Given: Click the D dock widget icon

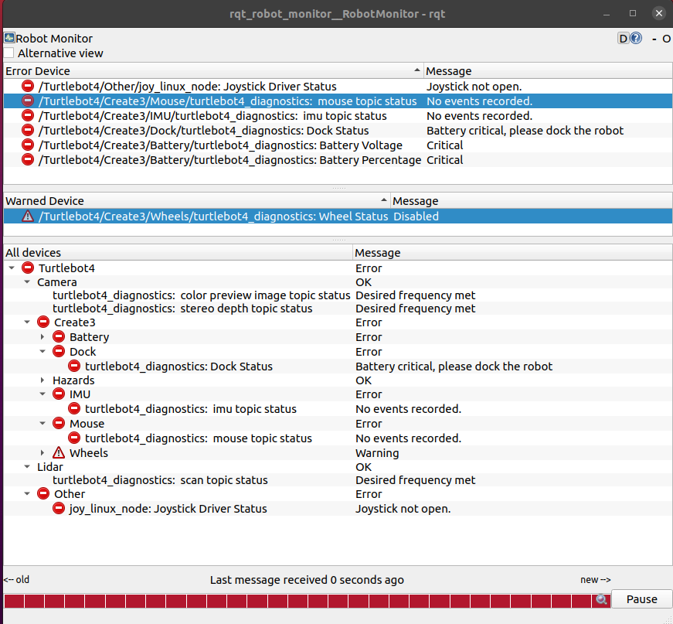Looking at the screenshot, I should point(623,39).
